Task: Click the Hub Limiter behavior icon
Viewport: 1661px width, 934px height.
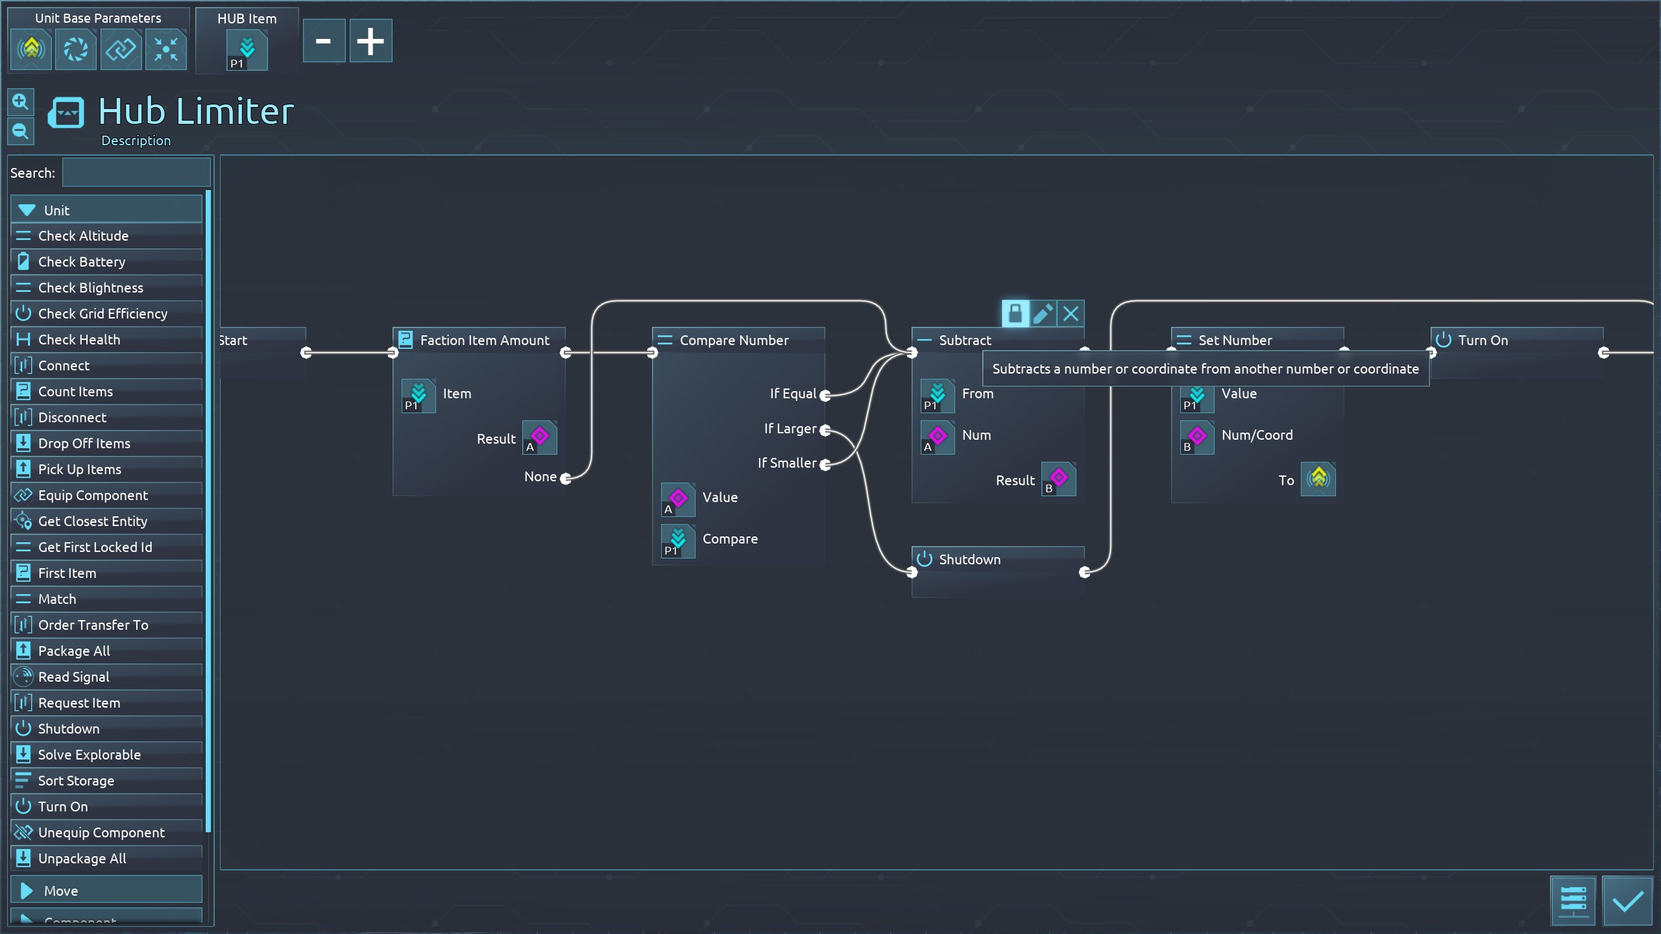Action: pyautogui.click(x=66, y=114)
